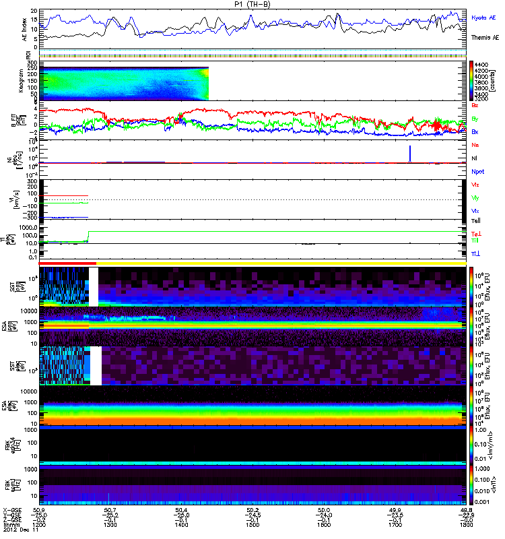Click the plot title 'P1 (TH-B)'

(x=252, y=4)
